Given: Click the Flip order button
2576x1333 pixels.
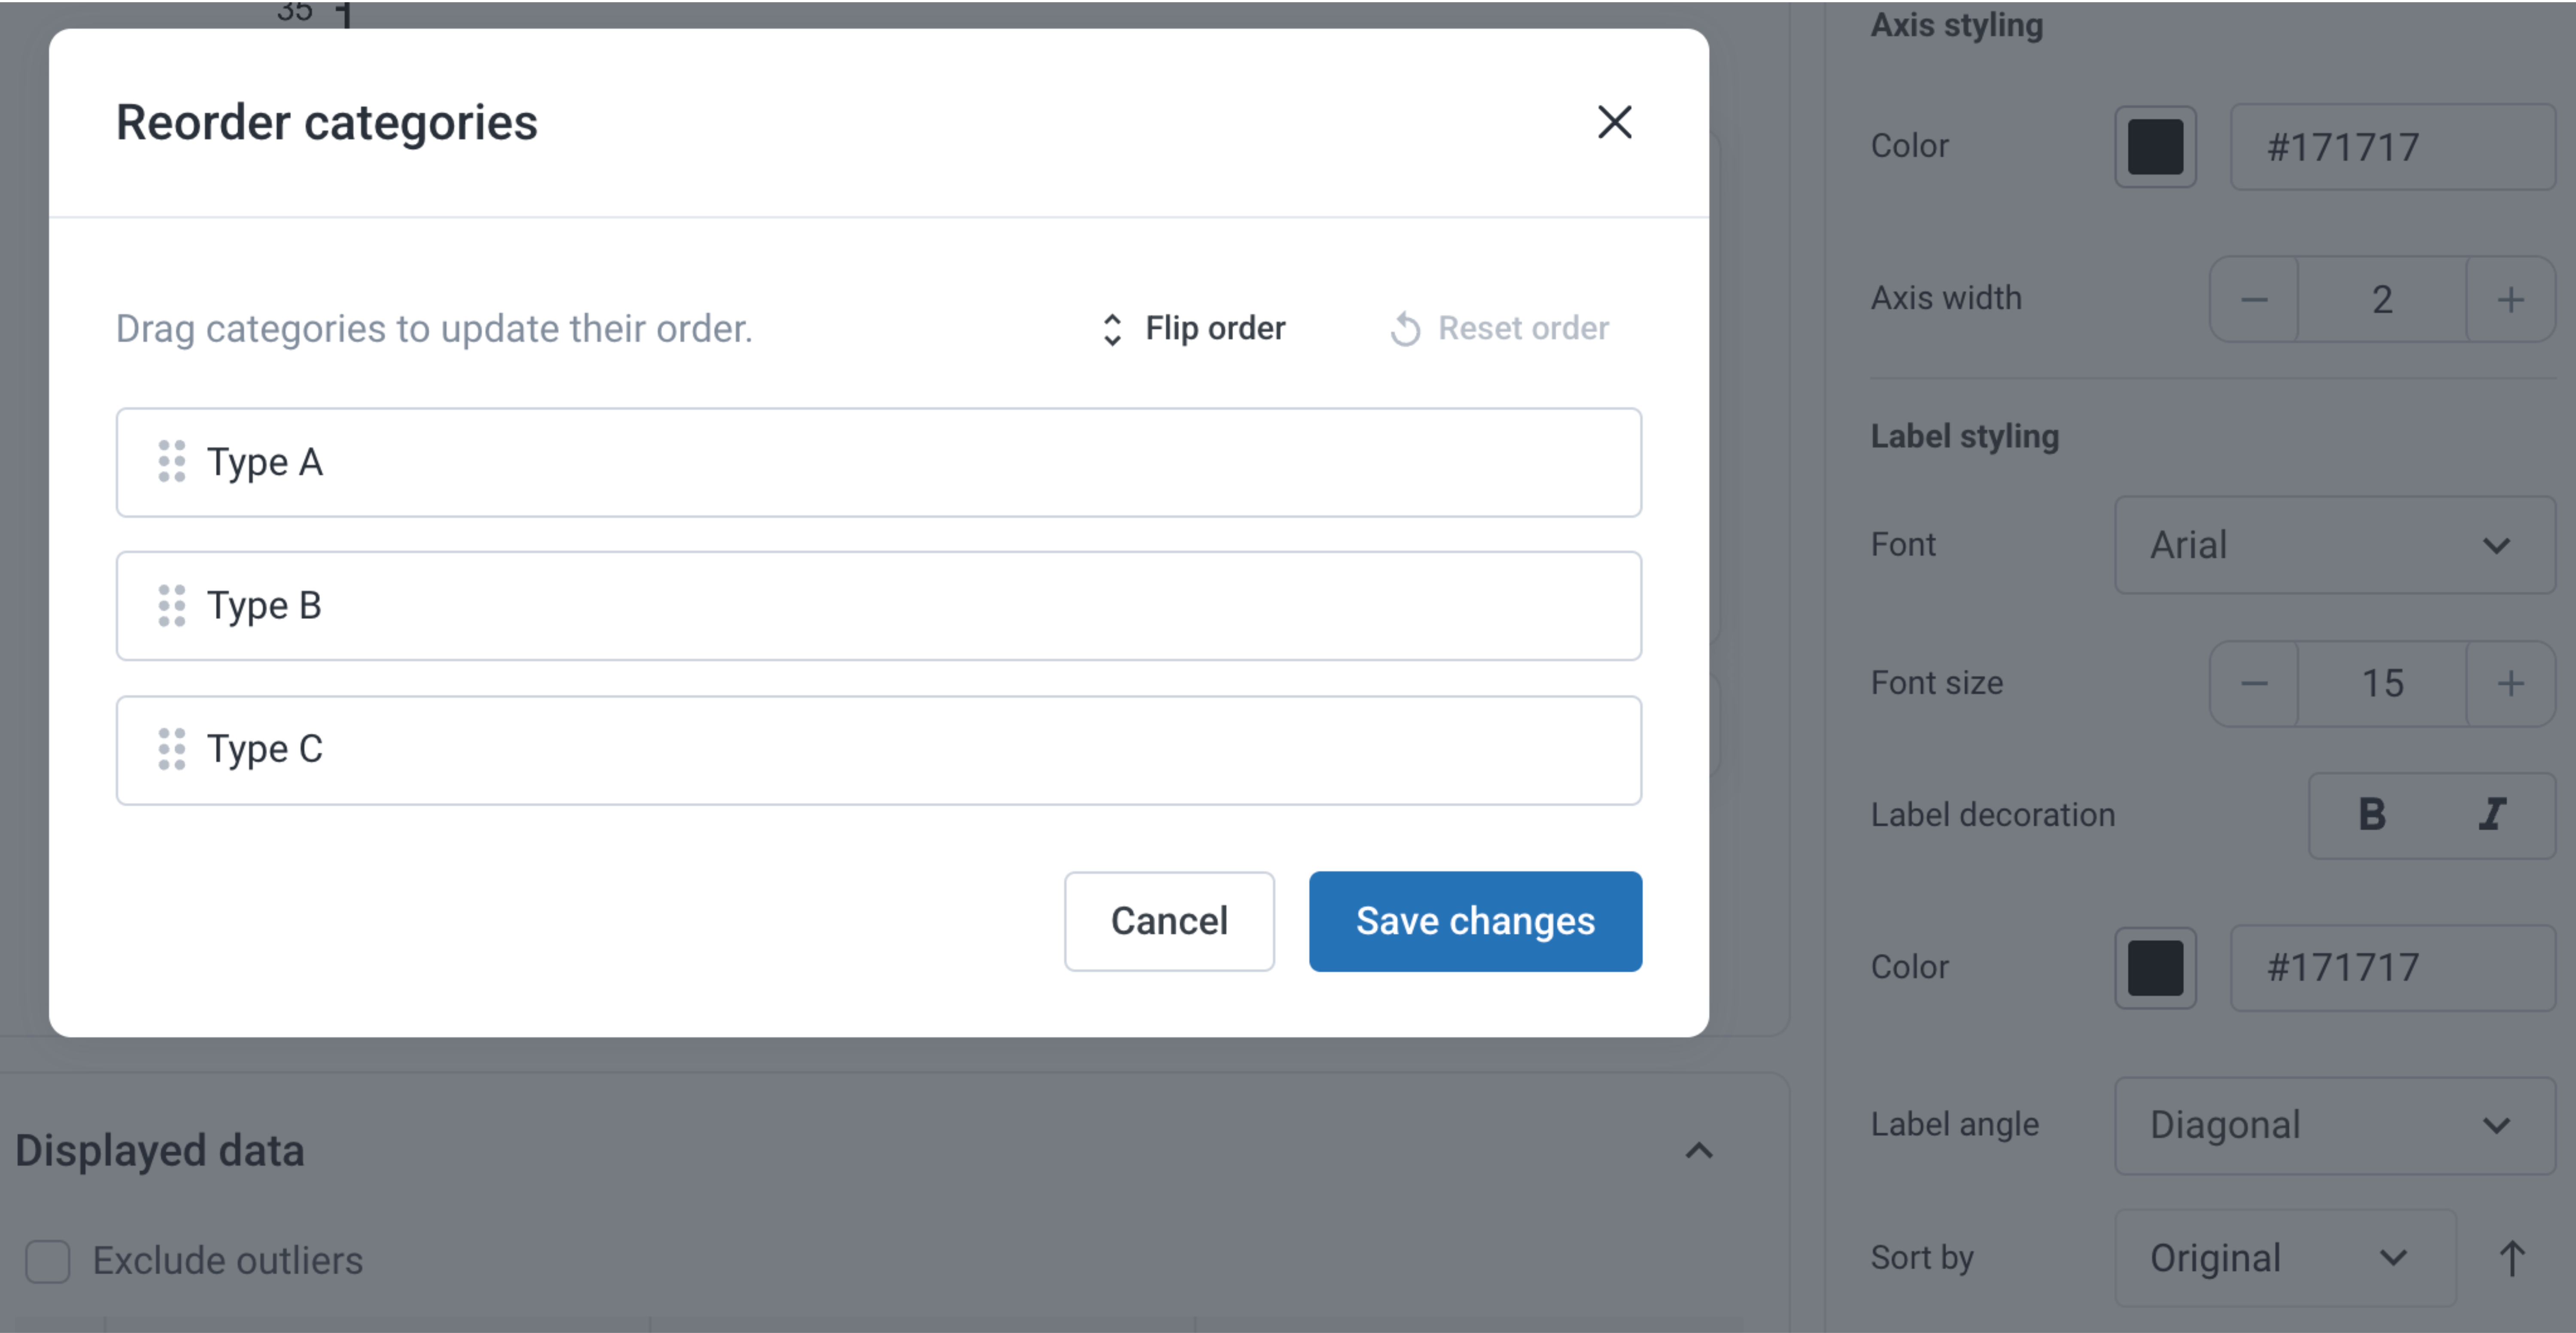Looking at the screenshot, I should [x=1193, y=328].
